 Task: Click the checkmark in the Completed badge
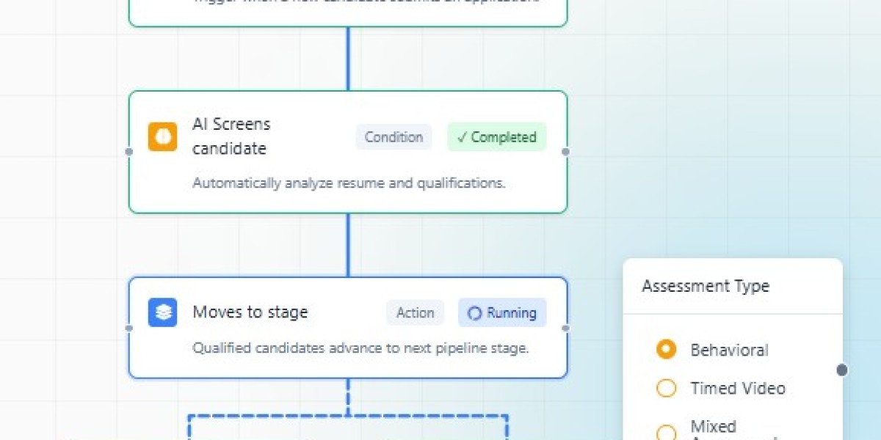463,136
